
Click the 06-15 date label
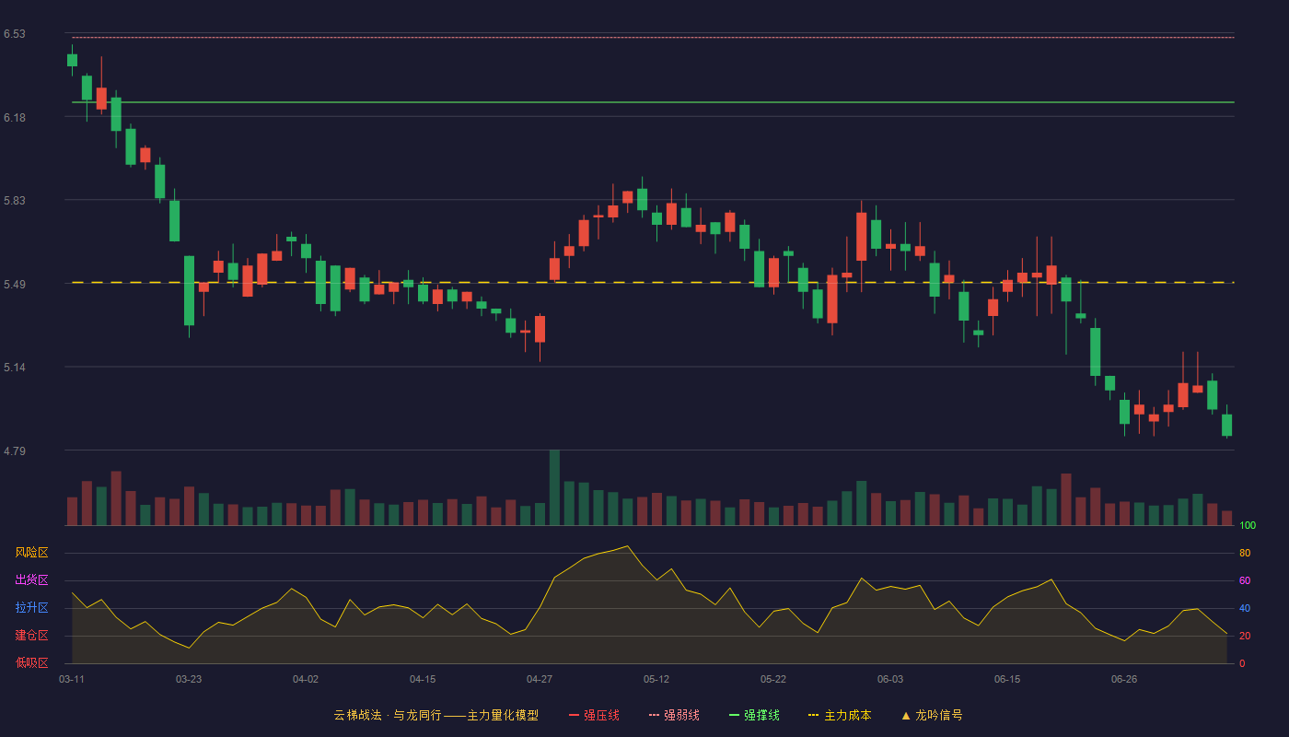coord(1007,679)
